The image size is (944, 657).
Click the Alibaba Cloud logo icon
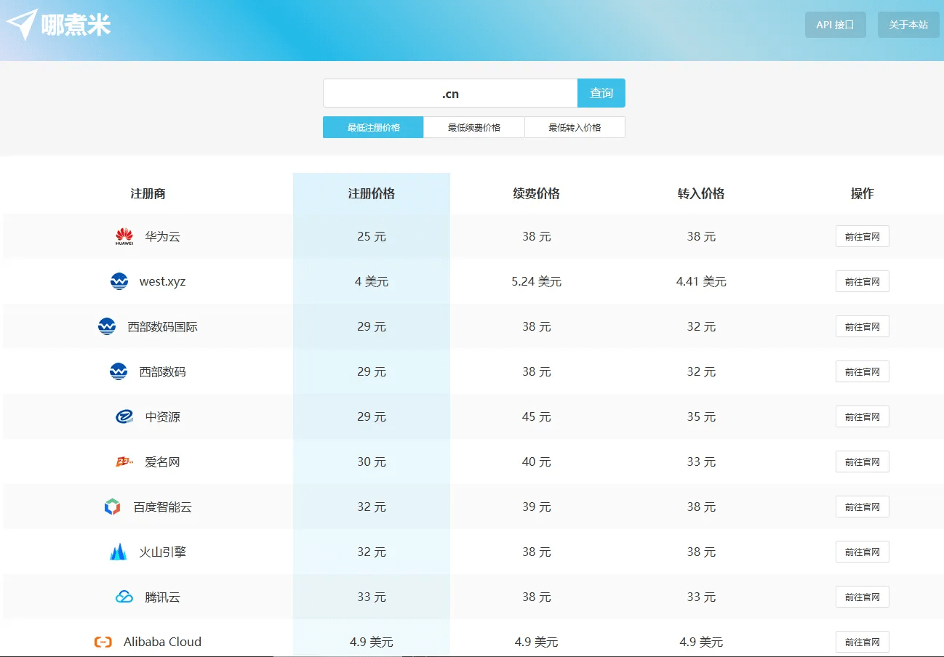click(x=103, y=642)
